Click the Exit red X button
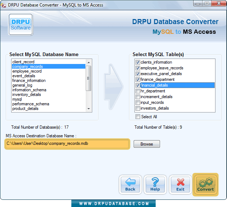This screenshot has height=207, width=227. [181, 185]
